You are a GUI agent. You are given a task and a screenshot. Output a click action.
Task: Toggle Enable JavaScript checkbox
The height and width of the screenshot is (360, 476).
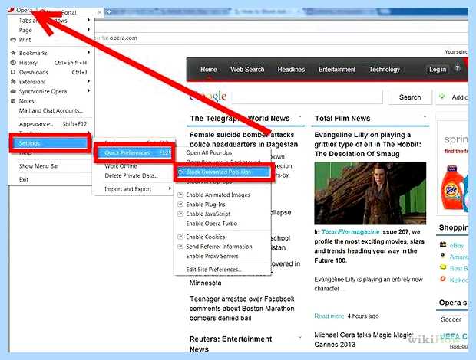point(180,214)
